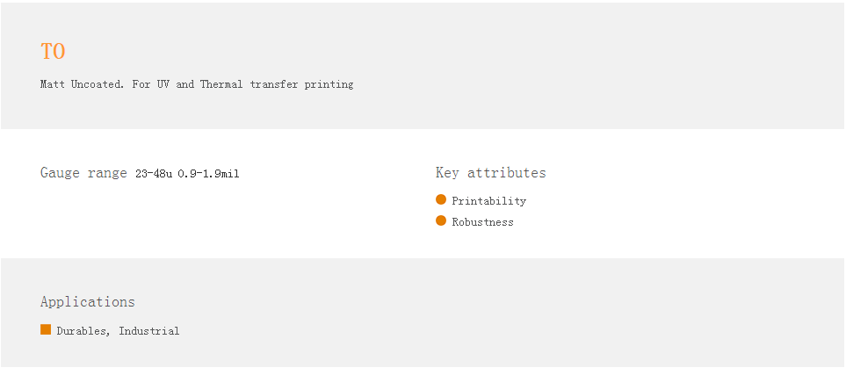Select the Robustness attribute text
The width and height of the screenshot is (846, 368).
click(482, 222)
